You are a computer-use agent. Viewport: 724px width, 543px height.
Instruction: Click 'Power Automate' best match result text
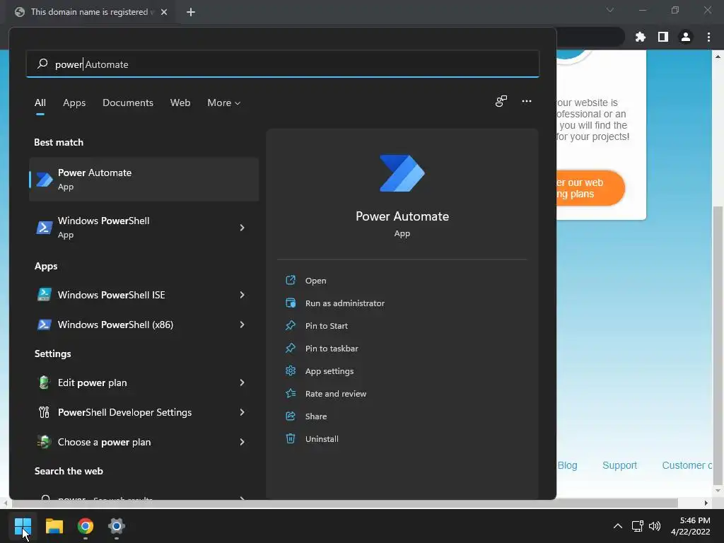(x=95, y=173)
